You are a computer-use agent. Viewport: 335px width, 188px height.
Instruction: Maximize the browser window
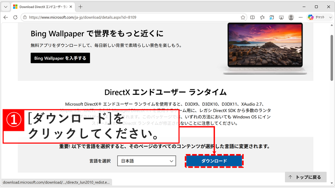point(316,7)
